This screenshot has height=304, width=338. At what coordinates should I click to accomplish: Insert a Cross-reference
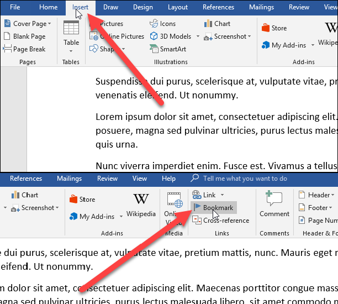[x=220, y=221]
